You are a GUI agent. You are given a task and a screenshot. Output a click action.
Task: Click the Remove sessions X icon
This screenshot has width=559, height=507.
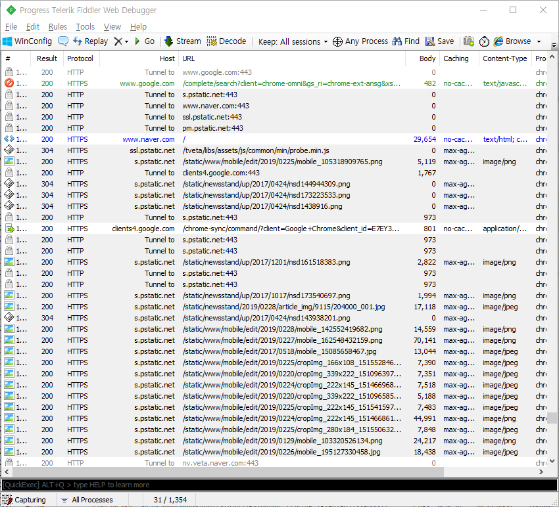point(118,41)
